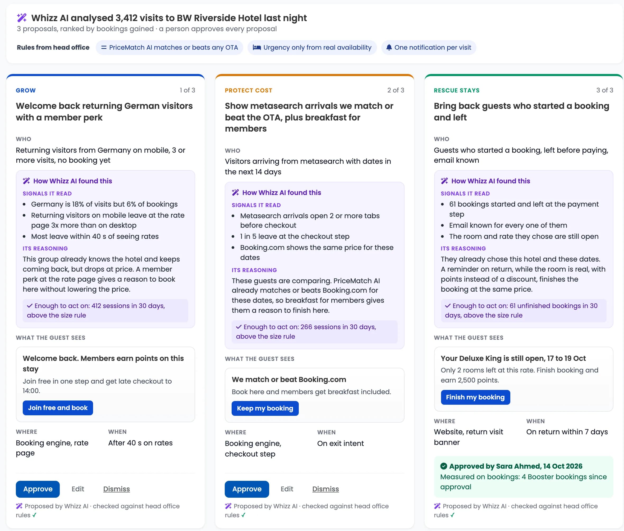Click the bell icon in notification rule chip
The width and height of the screenshot is (624, 531).
coord(389,48)
